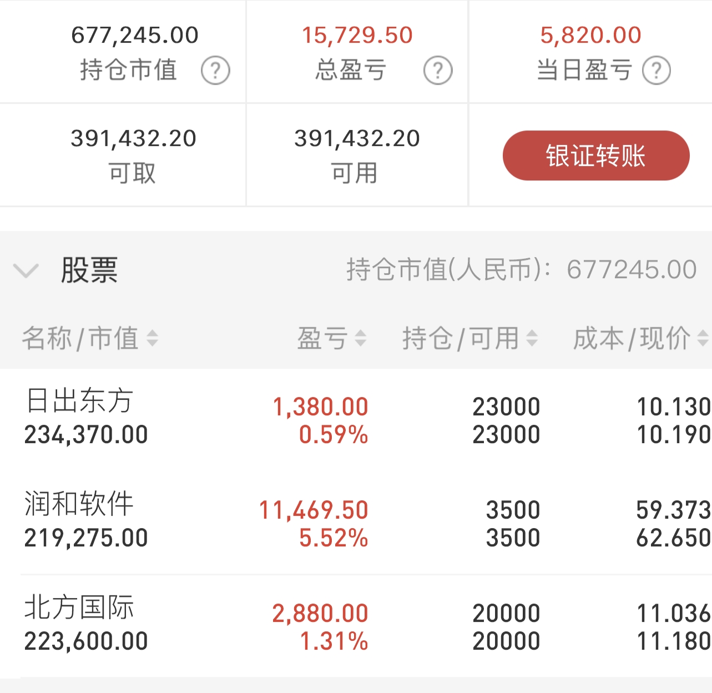712x693 pixels.
Task: Select 北方国际 market value 223,600.00
Action: coord(86,641)
